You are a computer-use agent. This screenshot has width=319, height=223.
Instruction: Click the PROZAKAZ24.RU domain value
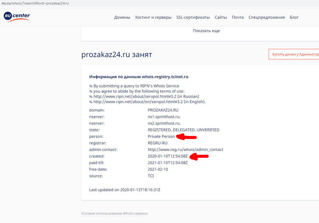coord(163,110)
